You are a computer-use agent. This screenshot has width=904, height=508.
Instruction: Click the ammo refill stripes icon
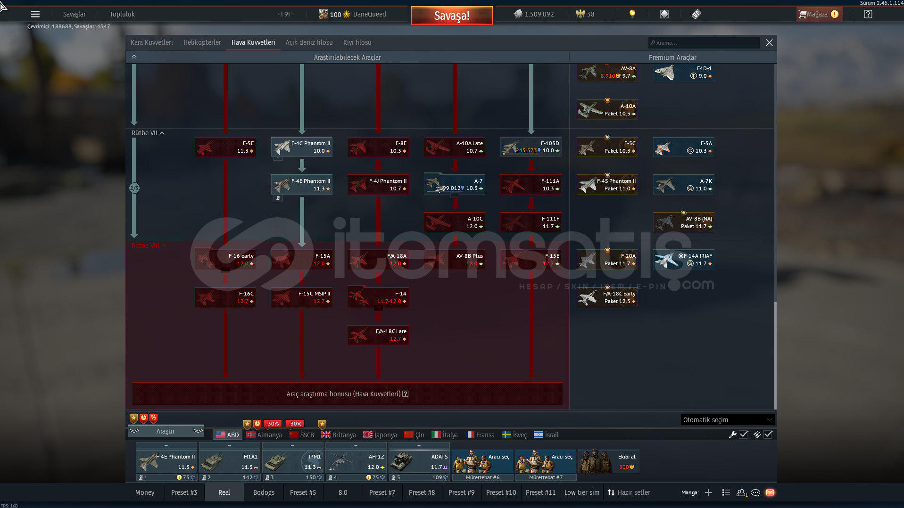tap(757, 434)
